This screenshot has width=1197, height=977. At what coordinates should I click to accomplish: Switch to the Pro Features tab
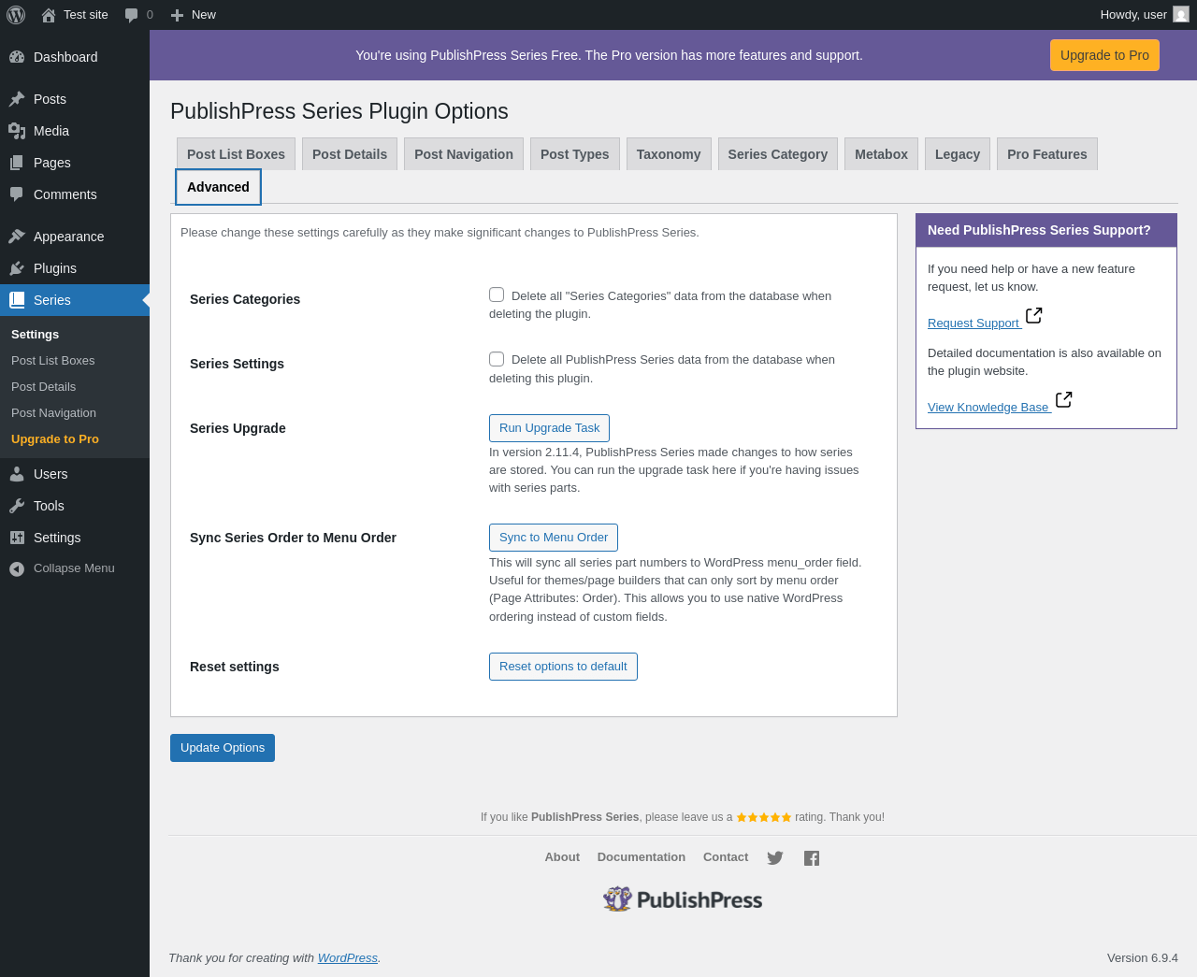1047,154
